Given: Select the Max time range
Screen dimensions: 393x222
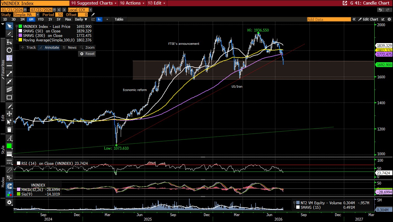Looking at the screenshot, I should click(68, 19).
